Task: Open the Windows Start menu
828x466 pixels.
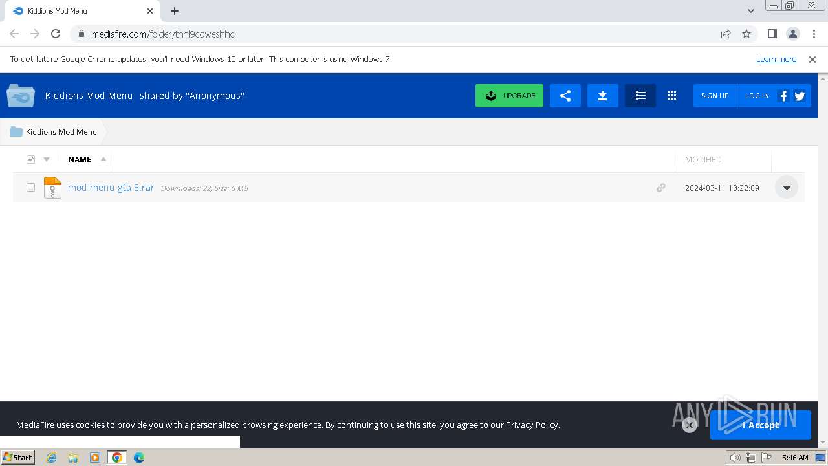Action: tap(17, 458)
